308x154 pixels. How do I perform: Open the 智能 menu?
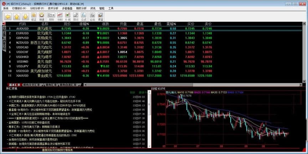pyautogui.click(x=102, y=9)
